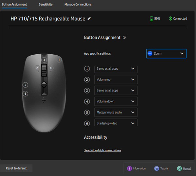Click the Button Assignment info icon
Viewport: 196px width, 176px height.
tap(124, 37)
